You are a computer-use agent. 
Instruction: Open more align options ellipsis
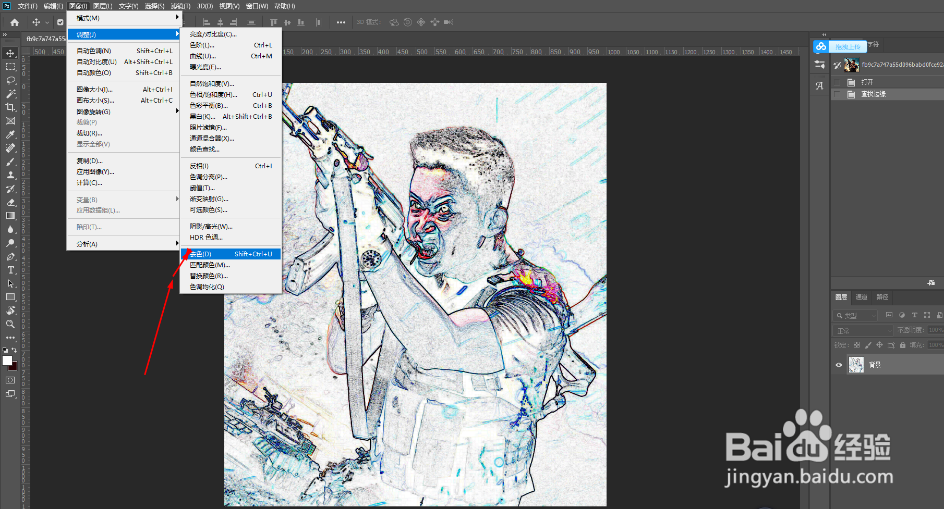tap(341, 22)
